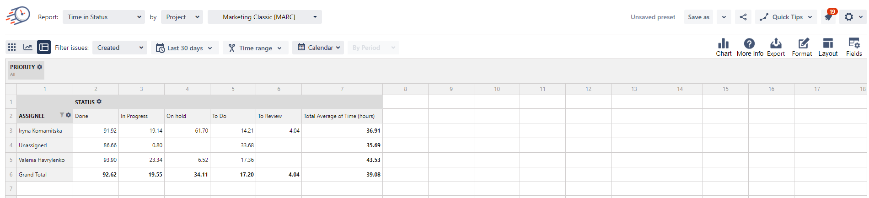The height and width of the screenshot is (198, 869).
Task: Open the Marketing Classic [MARC] project dropdown
Action: click(265, 17)
